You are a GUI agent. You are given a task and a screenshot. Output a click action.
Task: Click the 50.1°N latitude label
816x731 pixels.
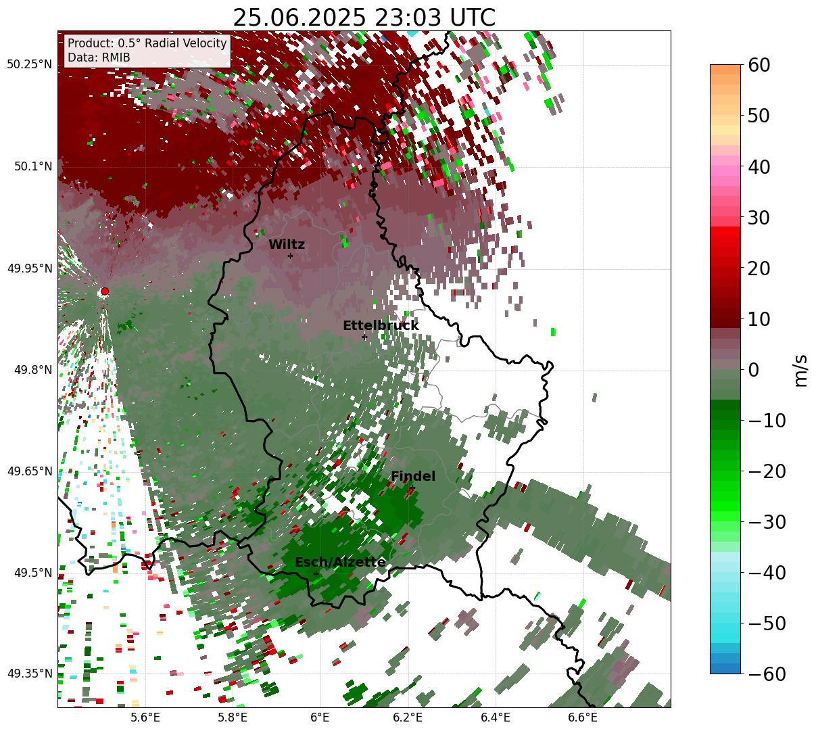tap(32, 166)
